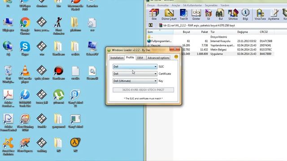
Task: Select the Nero Burning ROM desktop shortcut
Action: pos(25,122)
